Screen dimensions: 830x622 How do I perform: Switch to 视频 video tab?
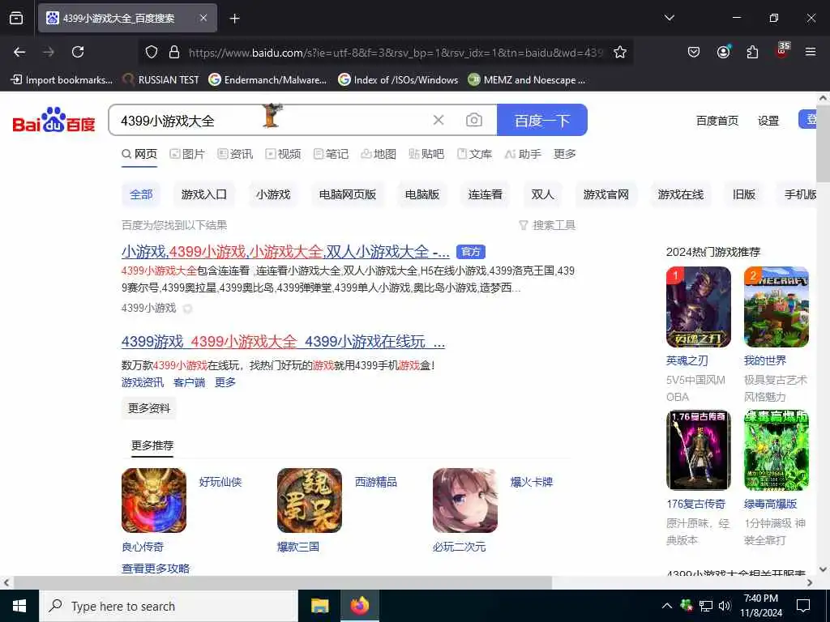tap(283, 154)
